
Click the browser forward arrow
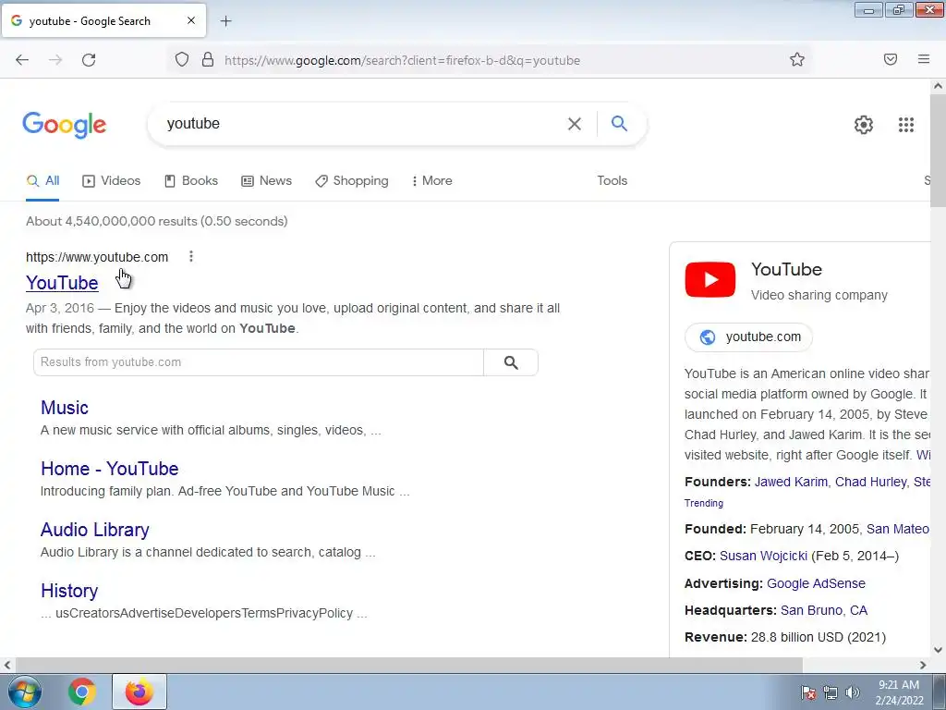pos(55,60)
